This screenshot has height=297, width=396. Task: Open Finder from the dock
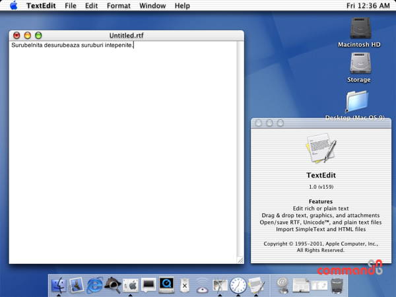[59, 285]
